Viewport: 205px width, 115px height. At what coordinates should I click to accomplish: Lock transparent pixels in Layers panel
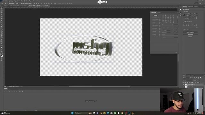186,82
